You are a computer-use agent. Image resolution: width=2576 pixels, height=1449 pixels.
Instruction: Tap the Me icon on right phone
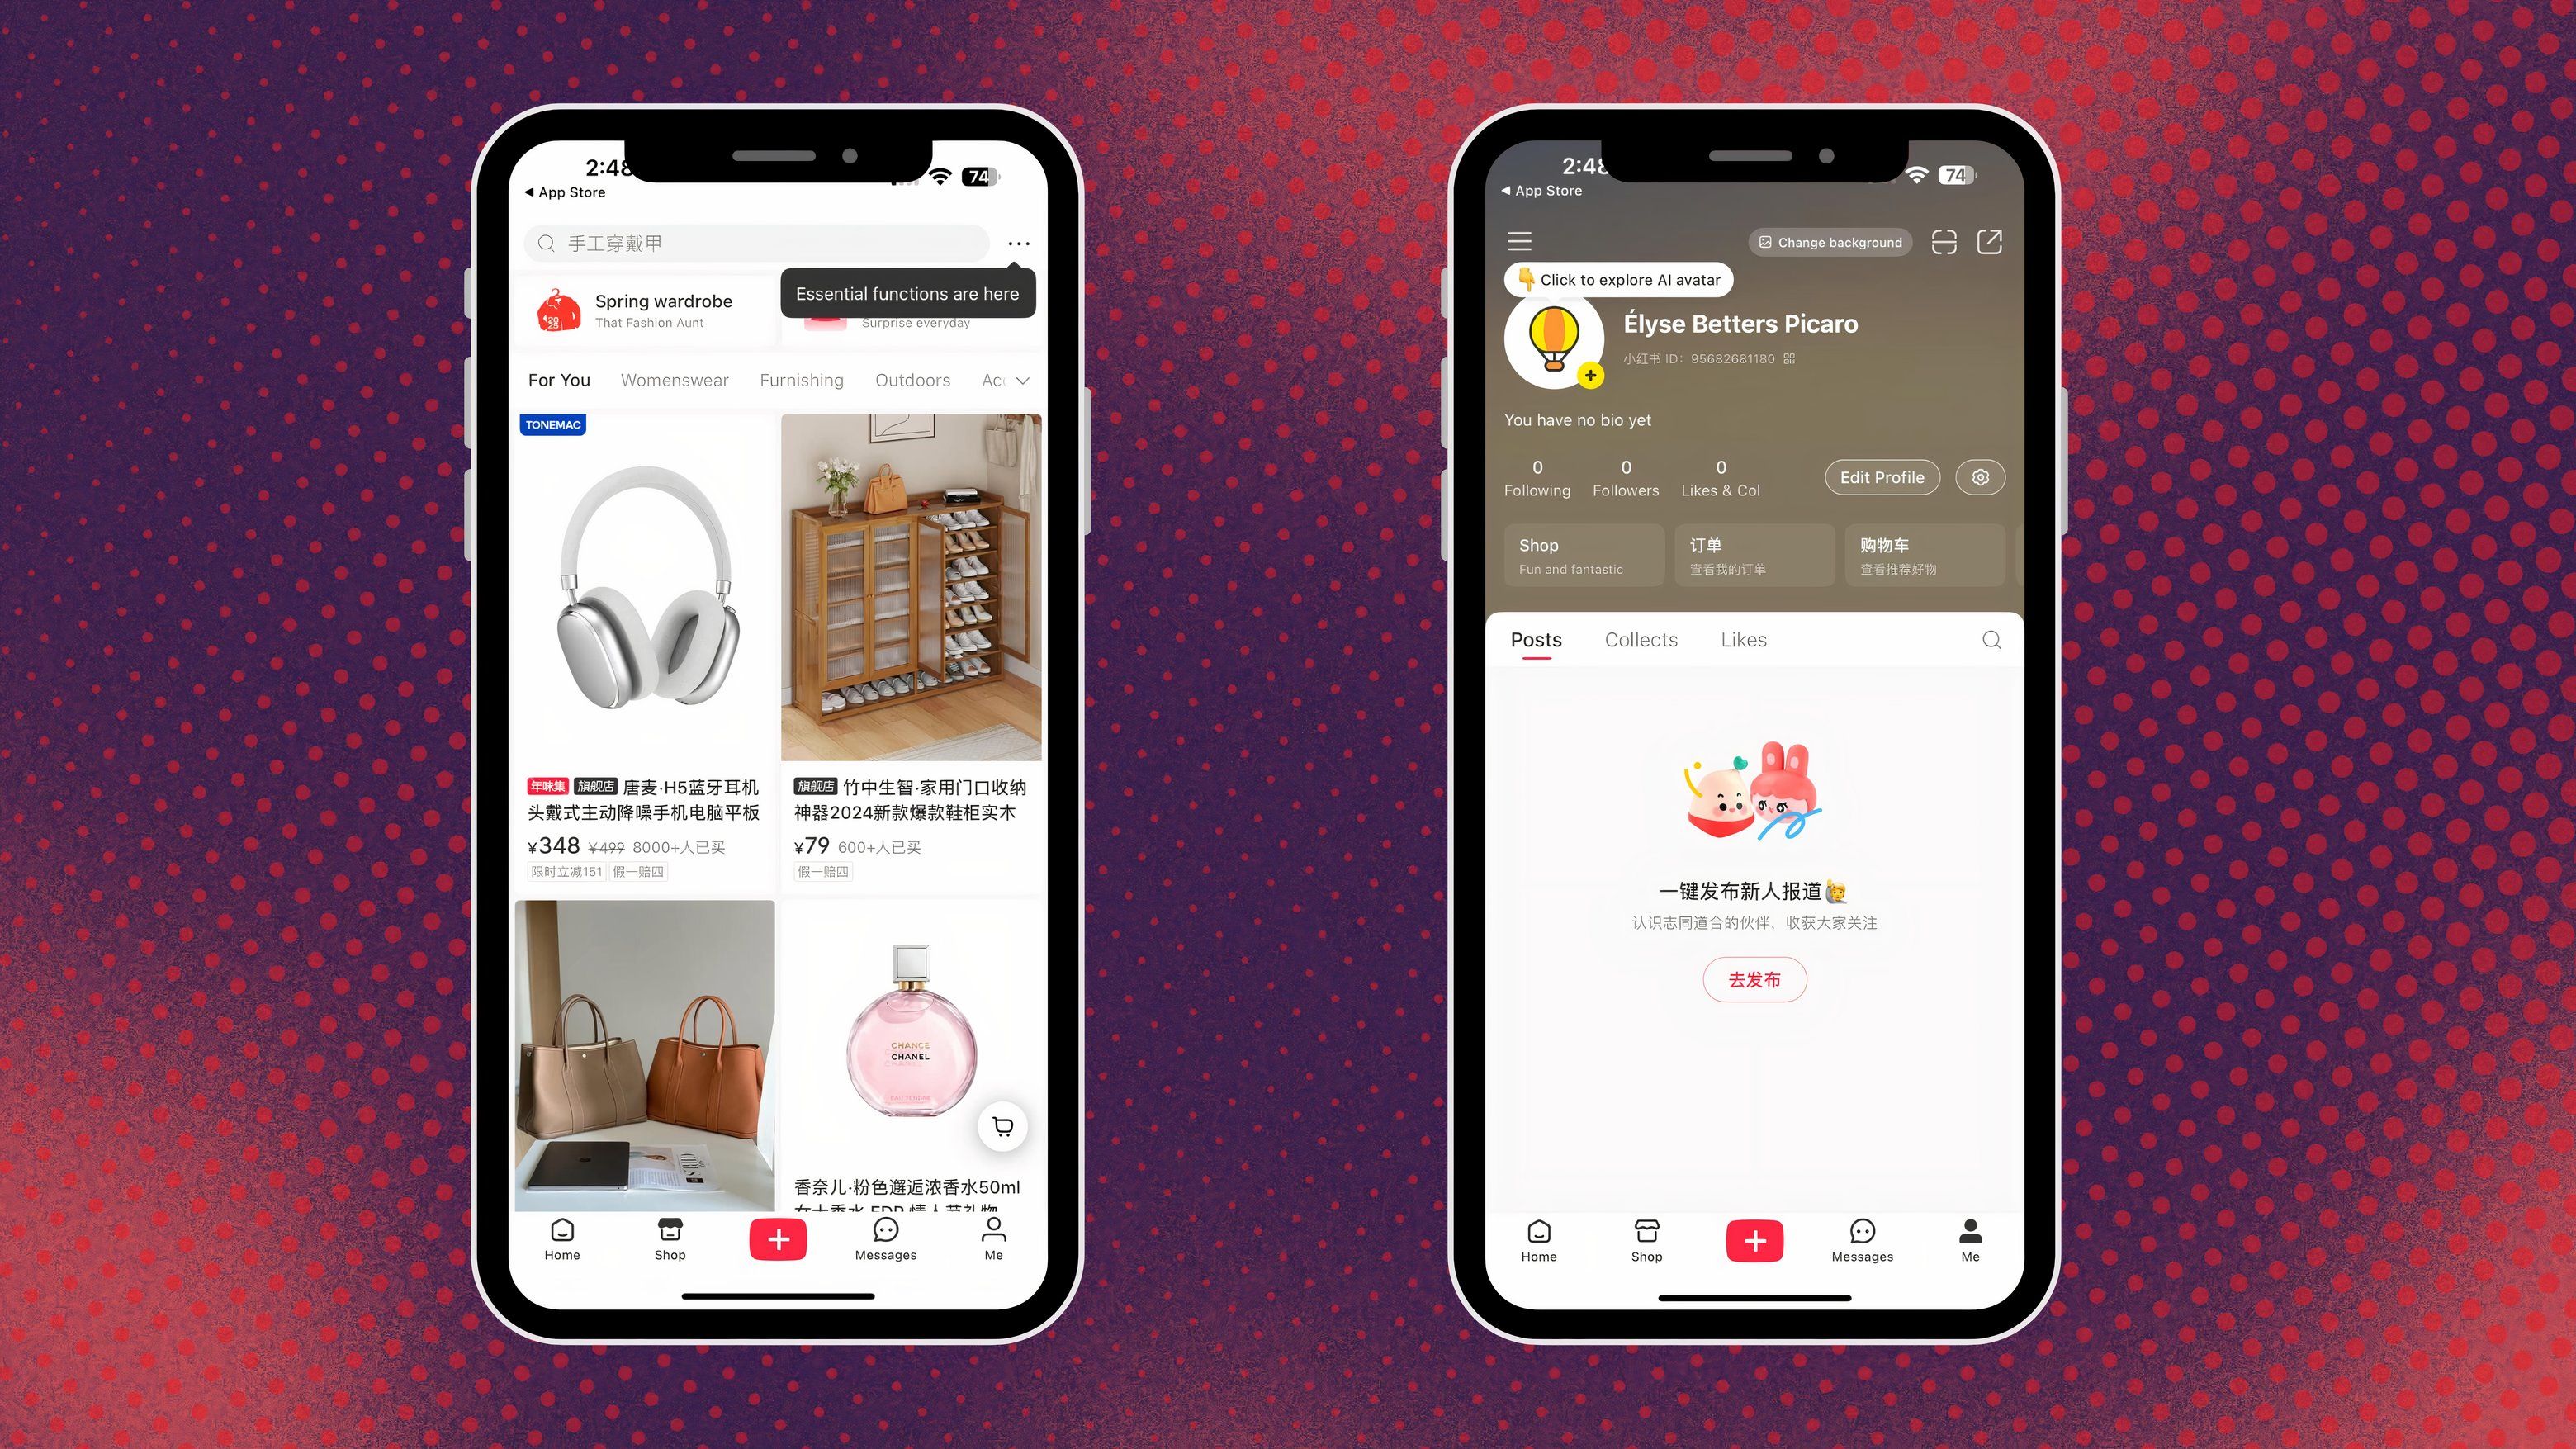(1969, 1238)
